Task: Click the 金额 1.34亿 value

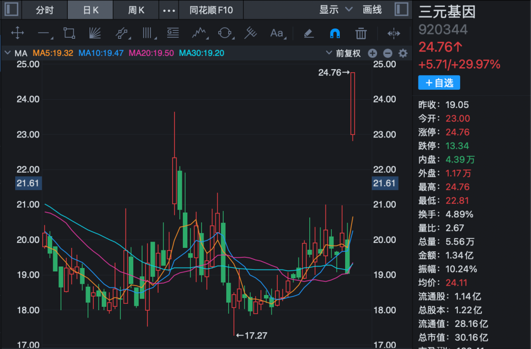Action: (x=460, y=255)
